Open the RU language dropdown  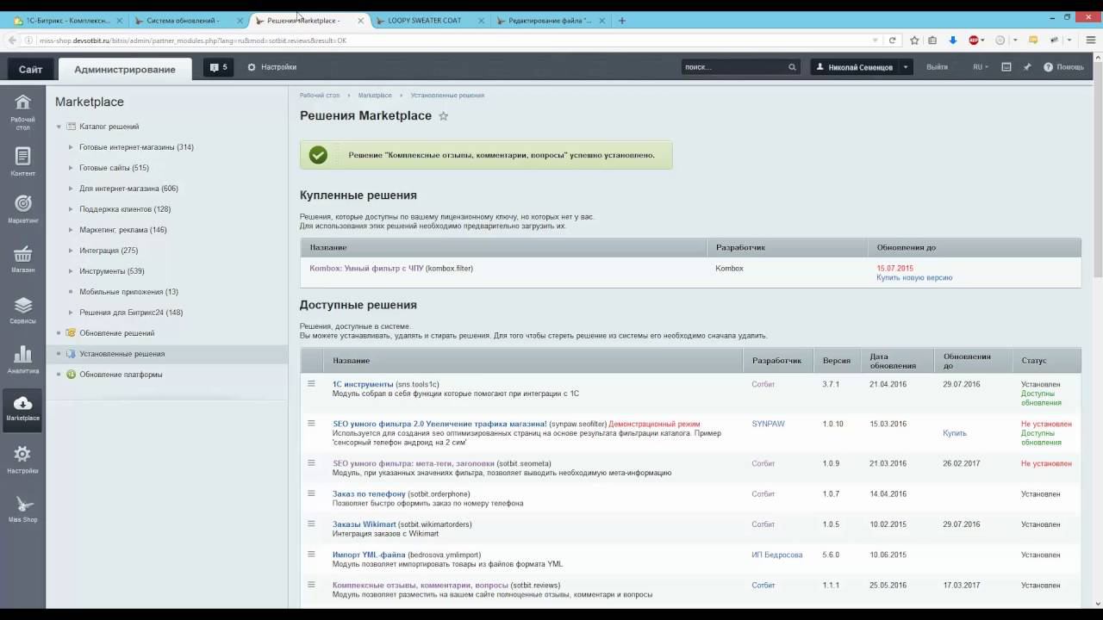click(981, 67)
